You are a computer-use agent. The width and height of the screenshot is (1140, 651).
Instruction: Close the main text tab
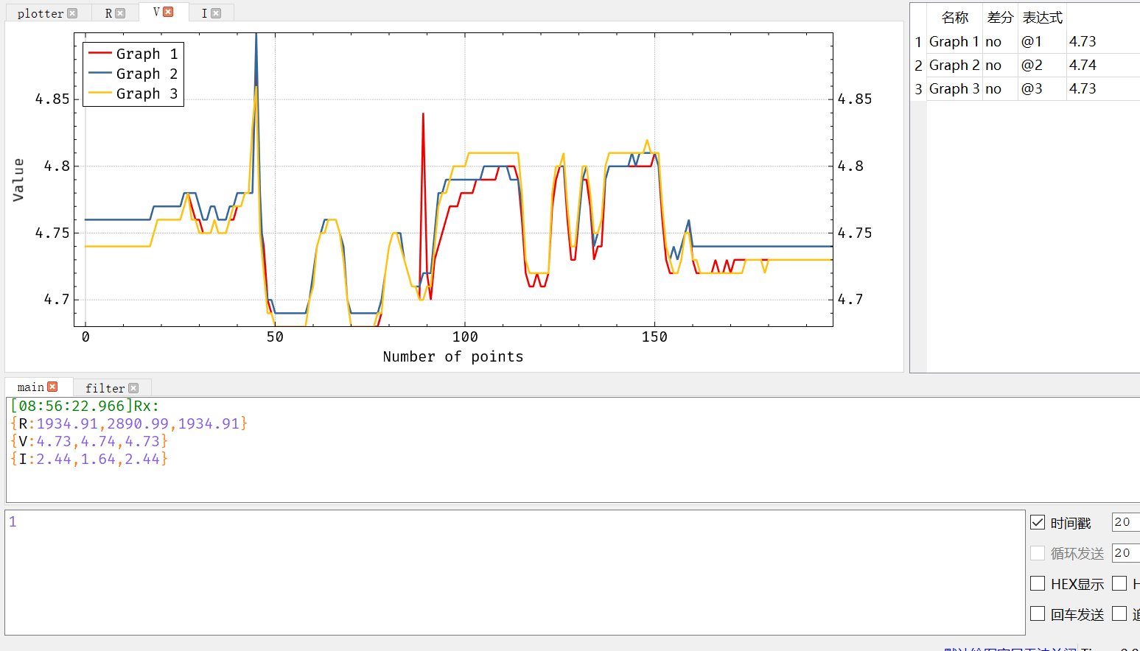(x=52, y=387)
